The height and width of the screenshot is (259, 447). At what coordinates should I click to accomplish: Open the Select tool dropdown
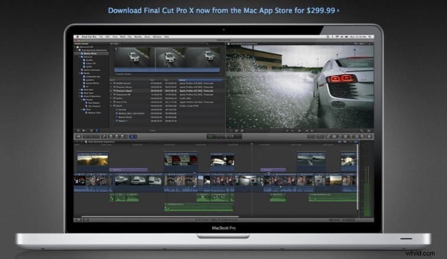(x=133, y=137)
